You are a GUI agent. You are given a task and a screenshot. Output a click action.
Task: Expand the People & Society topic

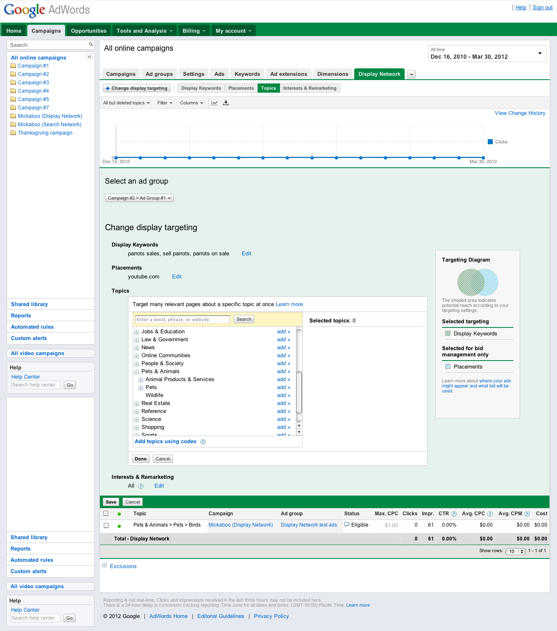tap(136, 364)
